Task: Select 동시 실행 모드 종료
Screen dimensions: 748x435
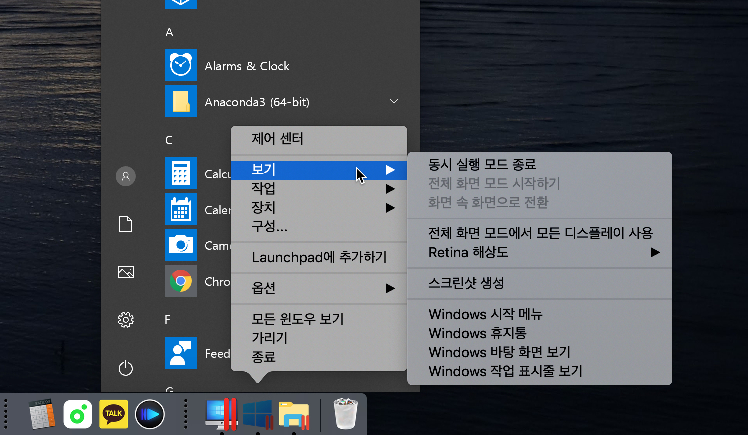Action: coord(540,164)
